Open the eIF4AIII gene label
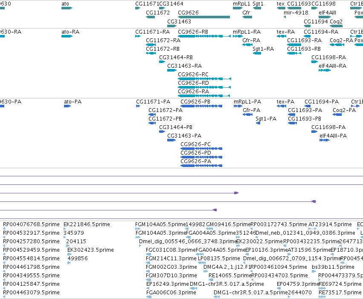363x299 pixels. (x=327, y=13)
